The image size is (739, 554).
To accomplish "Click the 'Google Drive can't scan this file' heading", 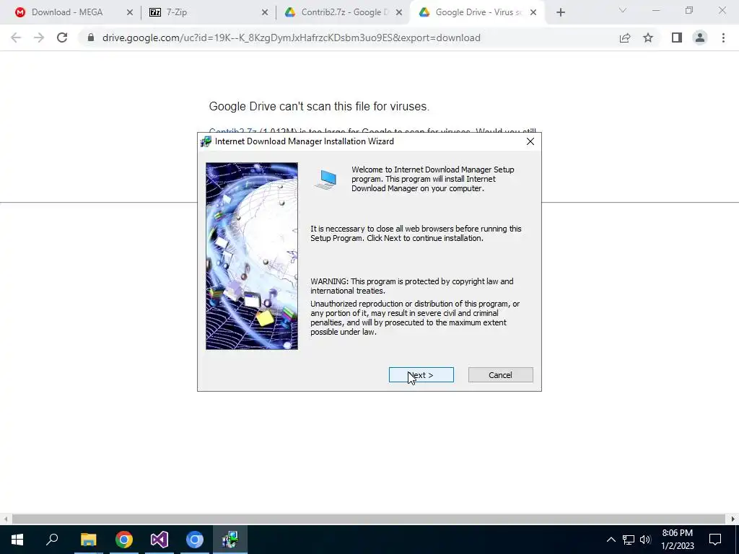I will click(319, 107).
